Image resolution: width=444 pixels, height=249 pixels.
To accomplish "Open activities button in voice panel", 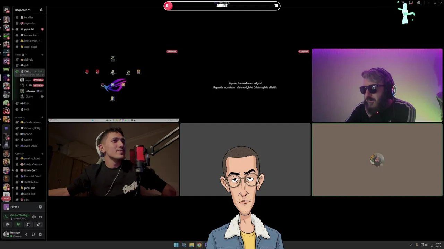I will (x=28, y=224).
